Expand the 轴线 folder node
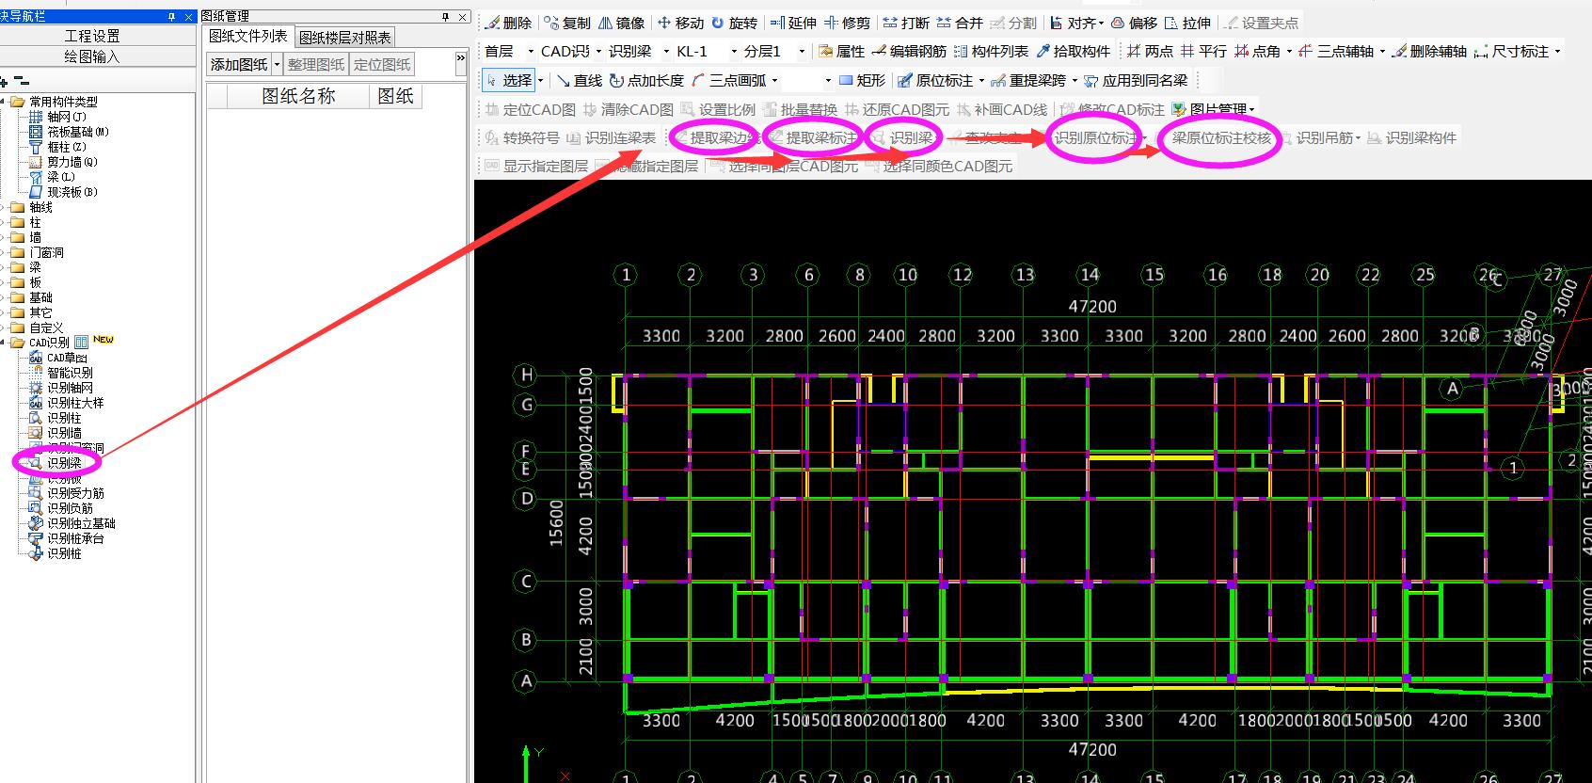Image resolution: width=1592 pixels, height=783 pixels. click(x=3, y=207)
